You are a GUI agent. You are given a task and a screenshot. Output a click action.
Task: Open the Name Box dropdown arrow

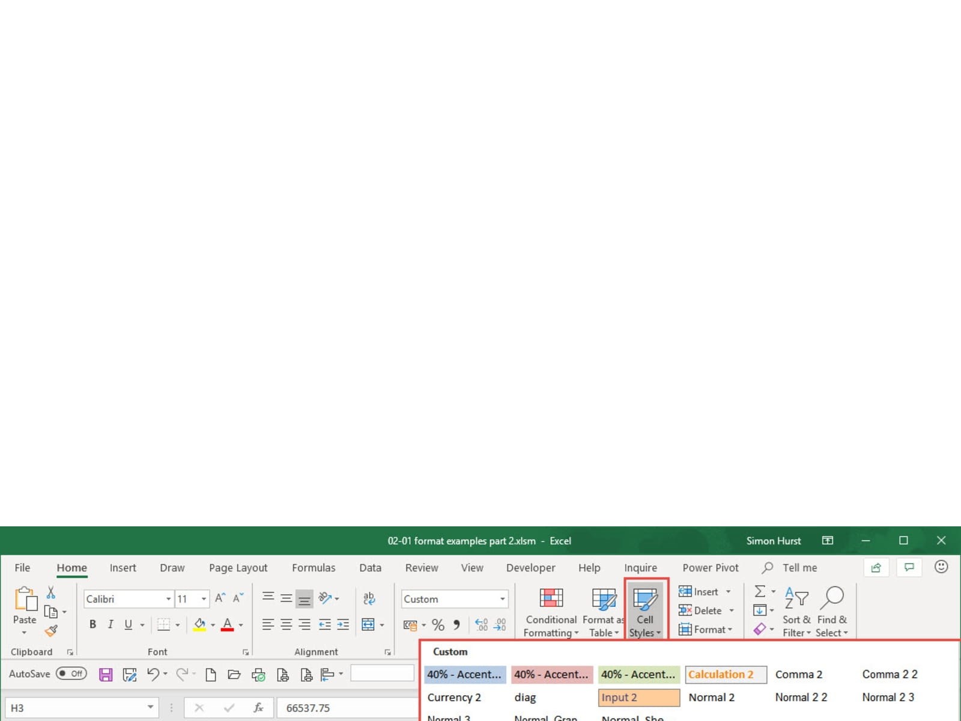pyautogui.click(x=150, y=708)
